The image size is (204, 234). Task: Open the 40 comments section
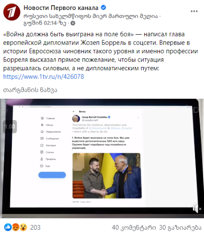[134, 228]
